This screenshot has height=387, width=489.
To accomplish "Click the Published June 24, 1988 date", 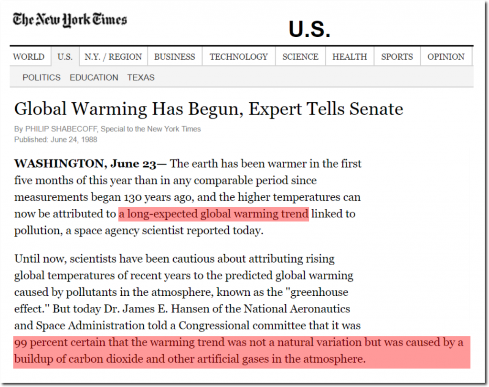I will tap(55, 140).
